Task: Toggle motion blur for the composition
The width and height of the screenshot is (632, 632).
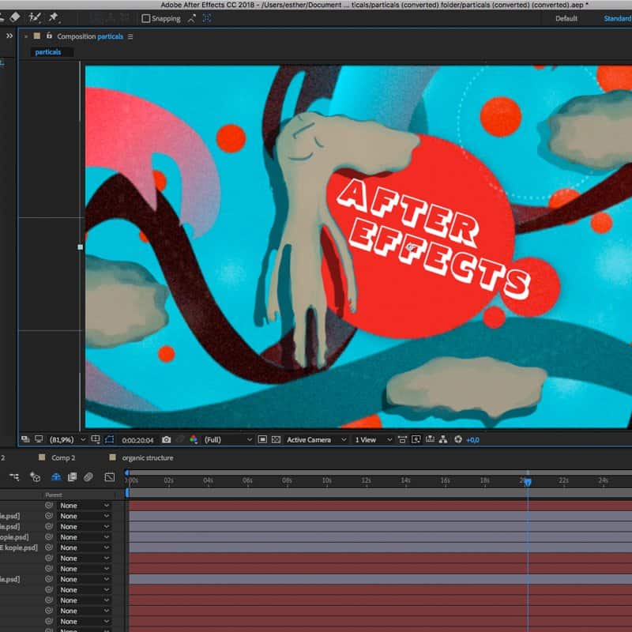Action: coord(88,477)
